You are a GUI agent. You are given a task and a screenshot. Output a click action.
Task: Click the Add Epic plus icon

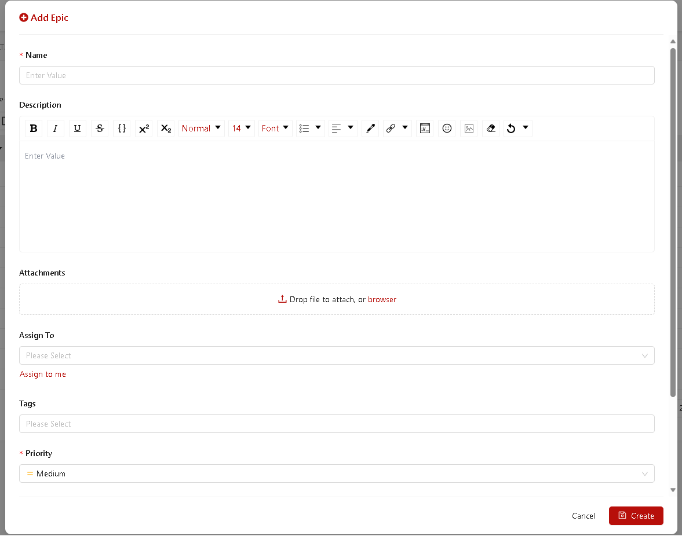(24, 17)
